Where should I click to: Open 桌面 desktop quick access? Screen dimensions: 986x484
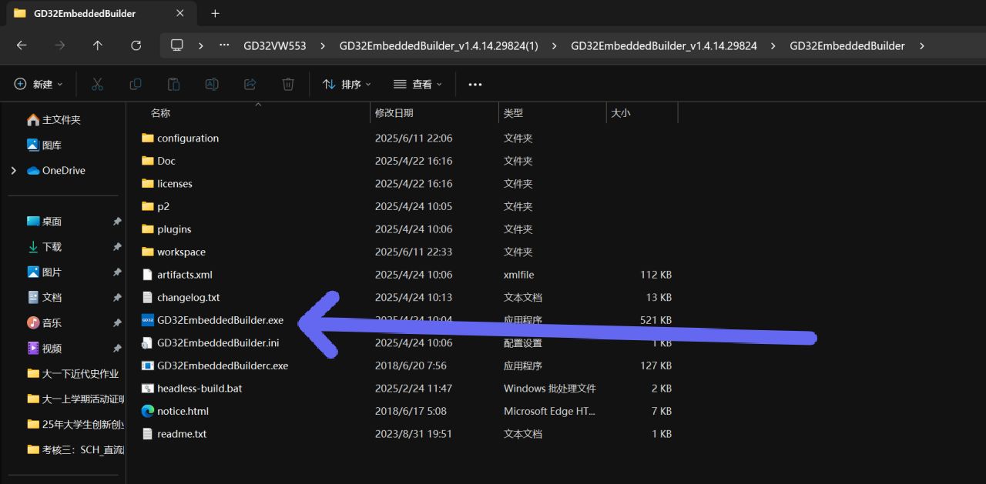(45, 221)
